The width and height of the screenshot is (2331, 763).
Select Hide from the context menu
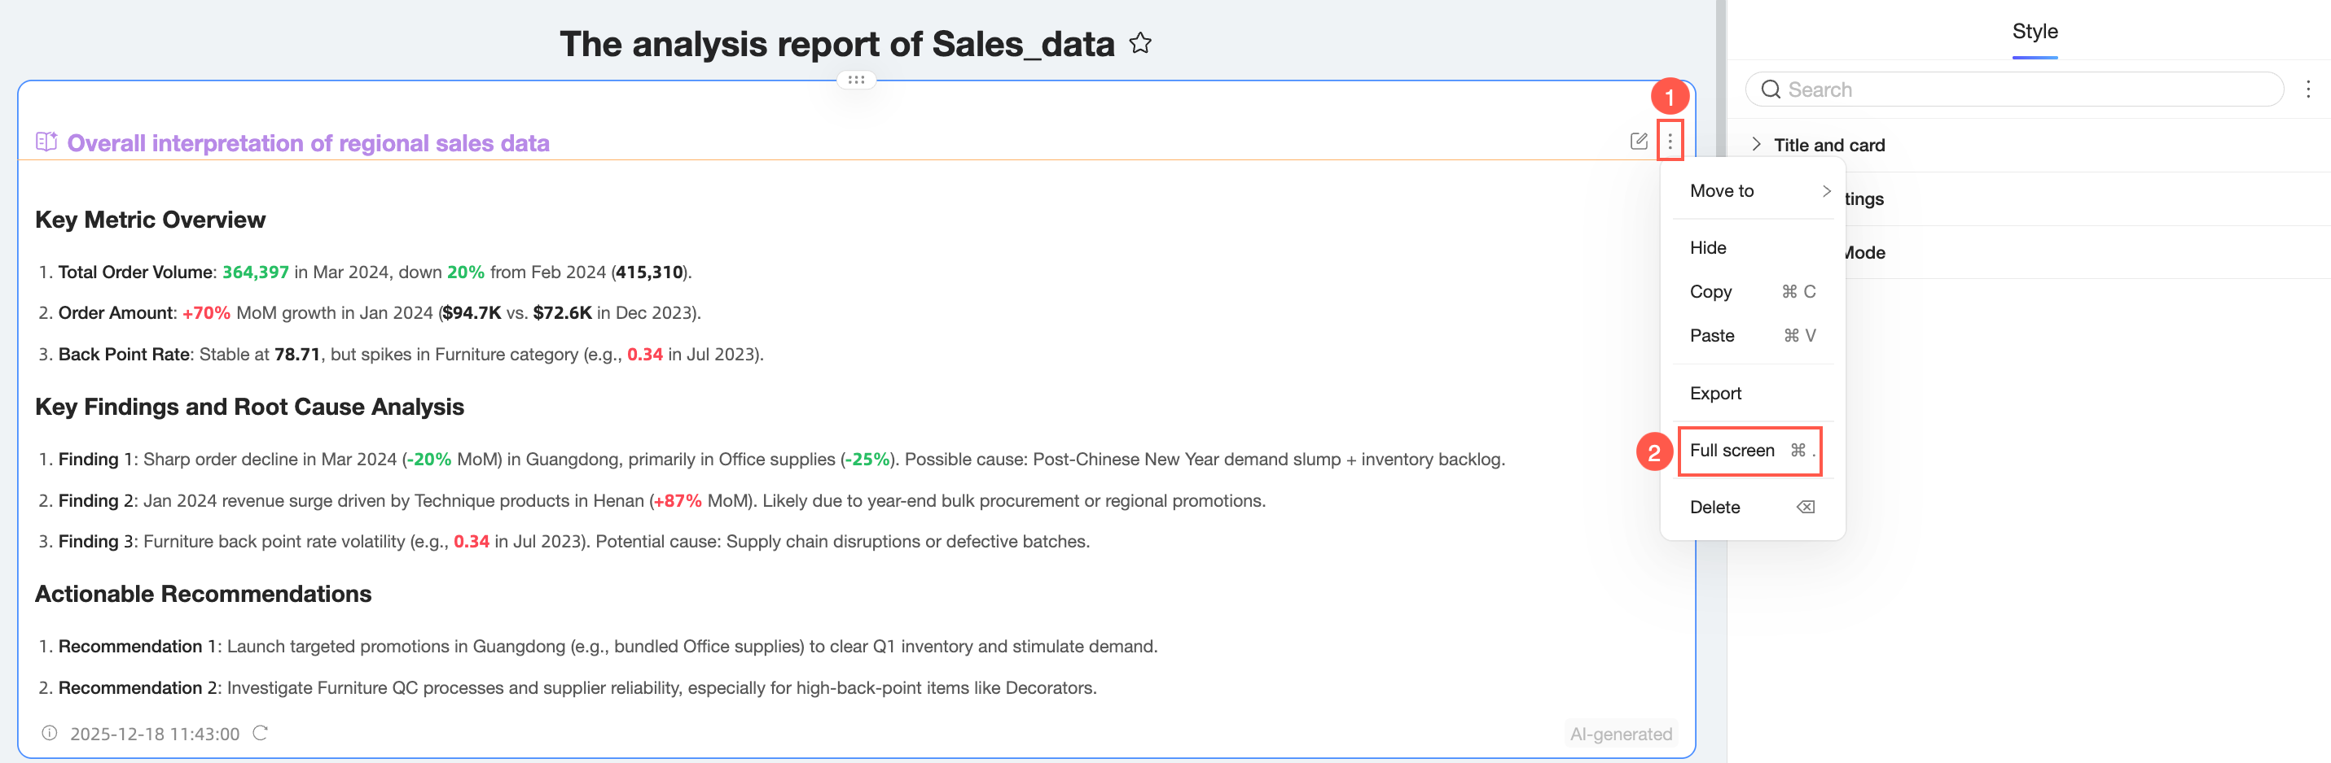pos(1708,248)
